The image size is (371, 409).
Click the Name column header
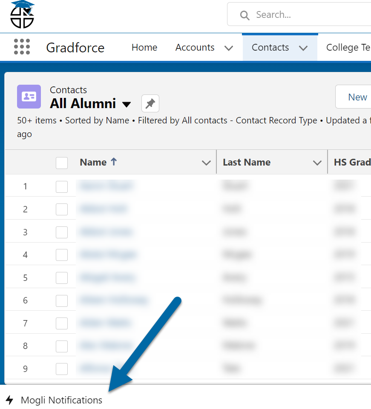pyautogui.click(x=93, y=162)
